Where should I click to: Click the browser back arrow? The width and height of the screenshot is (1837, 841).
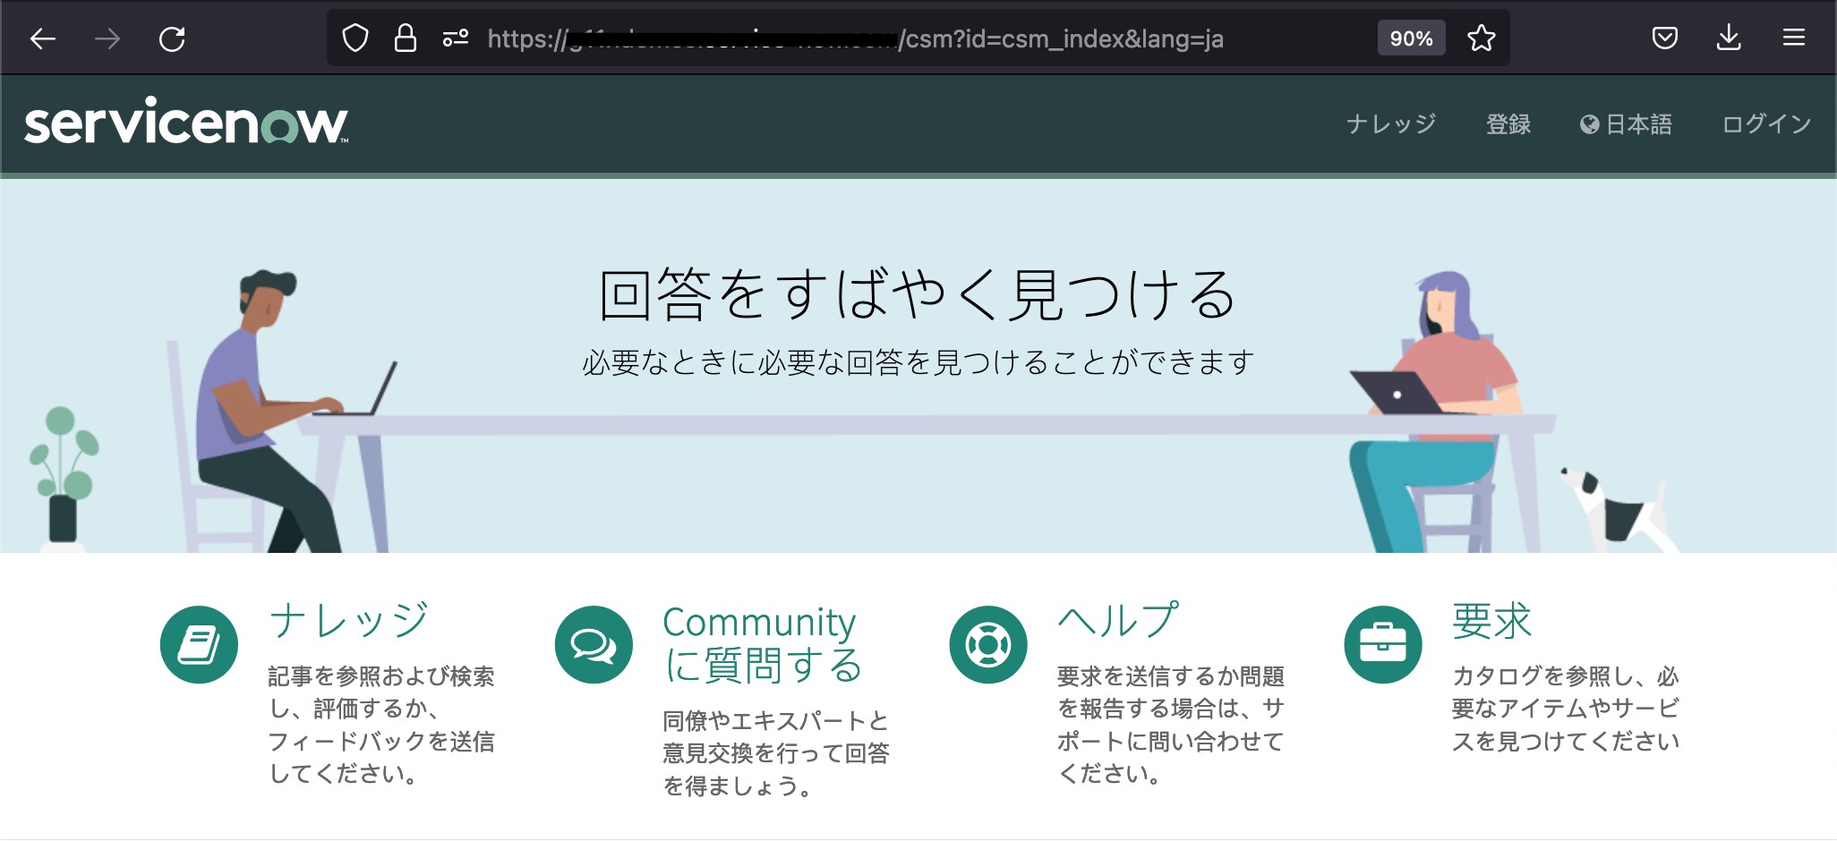(42, 38)
